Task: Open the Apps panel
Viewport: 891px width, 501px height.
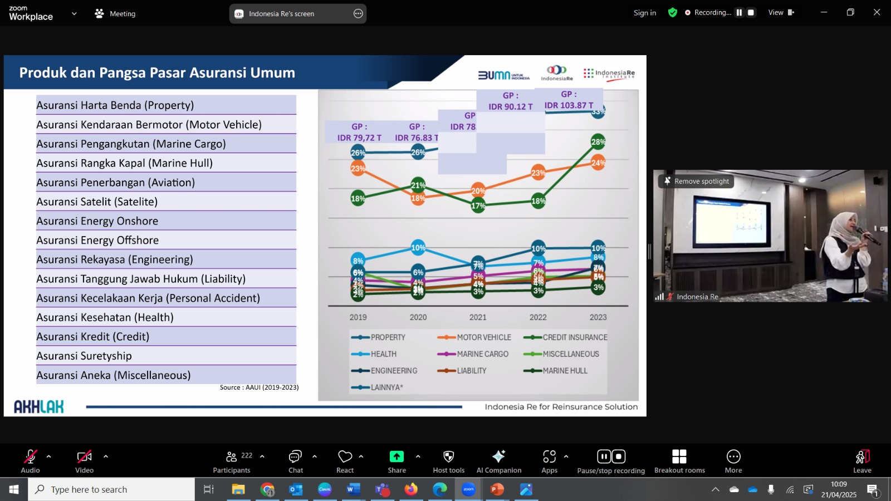Action: point(550,461)
